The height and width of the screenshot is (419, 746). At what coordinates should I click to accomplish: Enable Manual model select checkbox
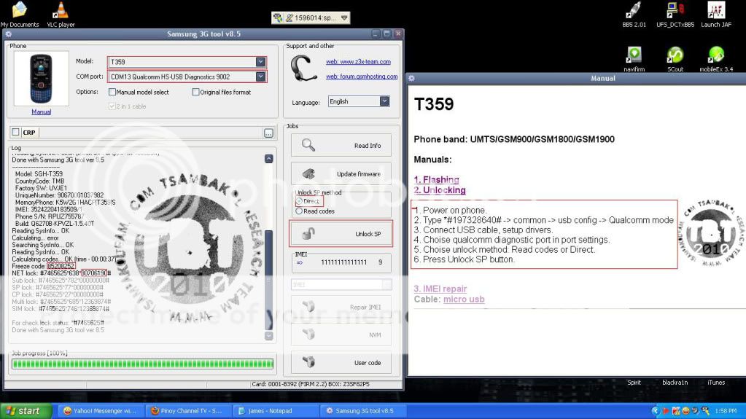pyautogui.click(x=112, y=92)
